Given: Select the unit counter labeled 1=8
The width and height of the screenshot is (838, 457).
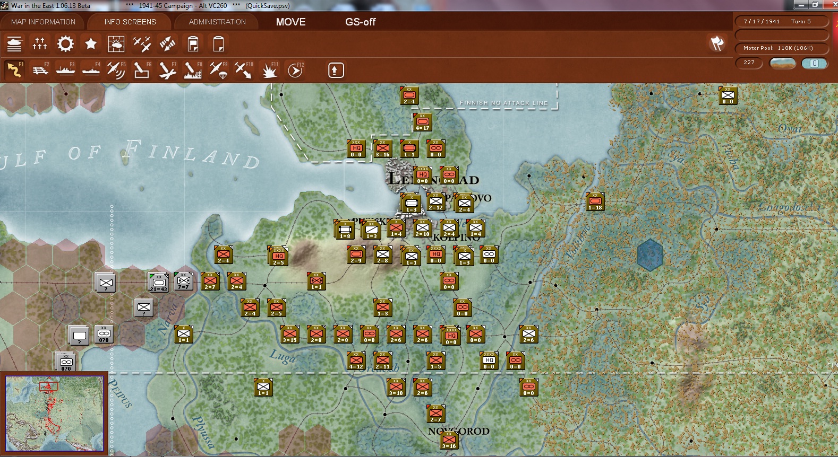Looking at the screenshot, I should (345, 230).
